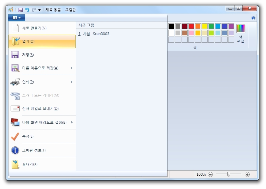Open 속성(E) image properties
The width and height of the screenshot is (266, 189).
[x=42, y=136]
